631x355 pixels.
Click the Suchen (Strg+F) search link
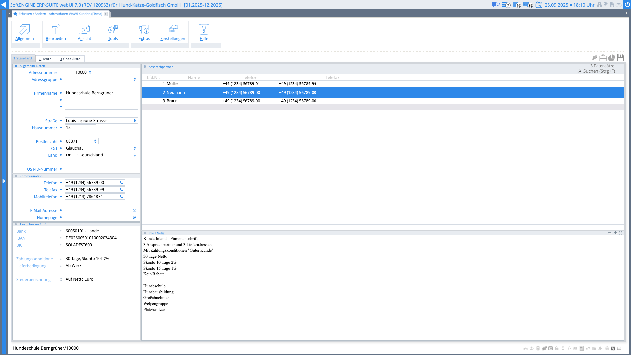click(598, 71)
